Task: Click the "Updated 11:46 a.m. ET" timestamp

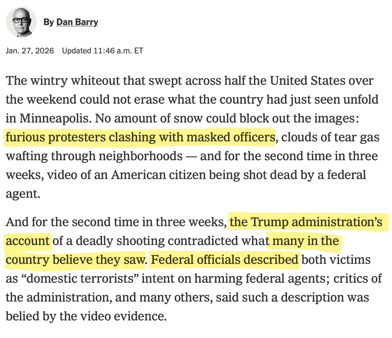Action: point(103,51)
